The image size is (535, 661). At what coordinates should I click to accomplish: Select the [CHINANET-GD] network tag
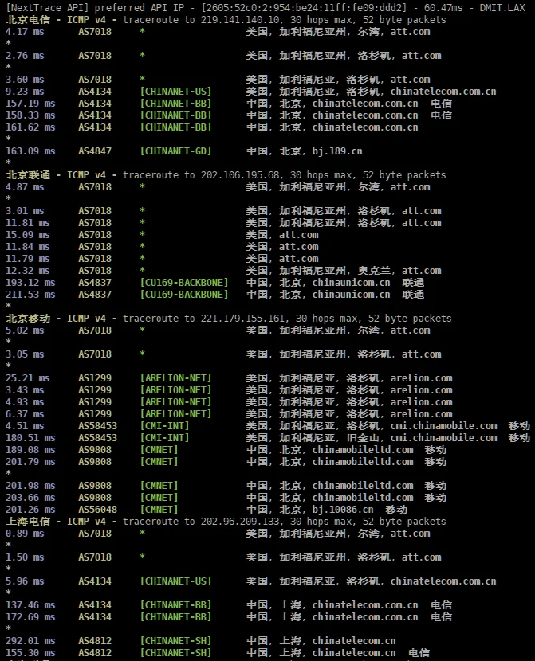pos(175,151)
